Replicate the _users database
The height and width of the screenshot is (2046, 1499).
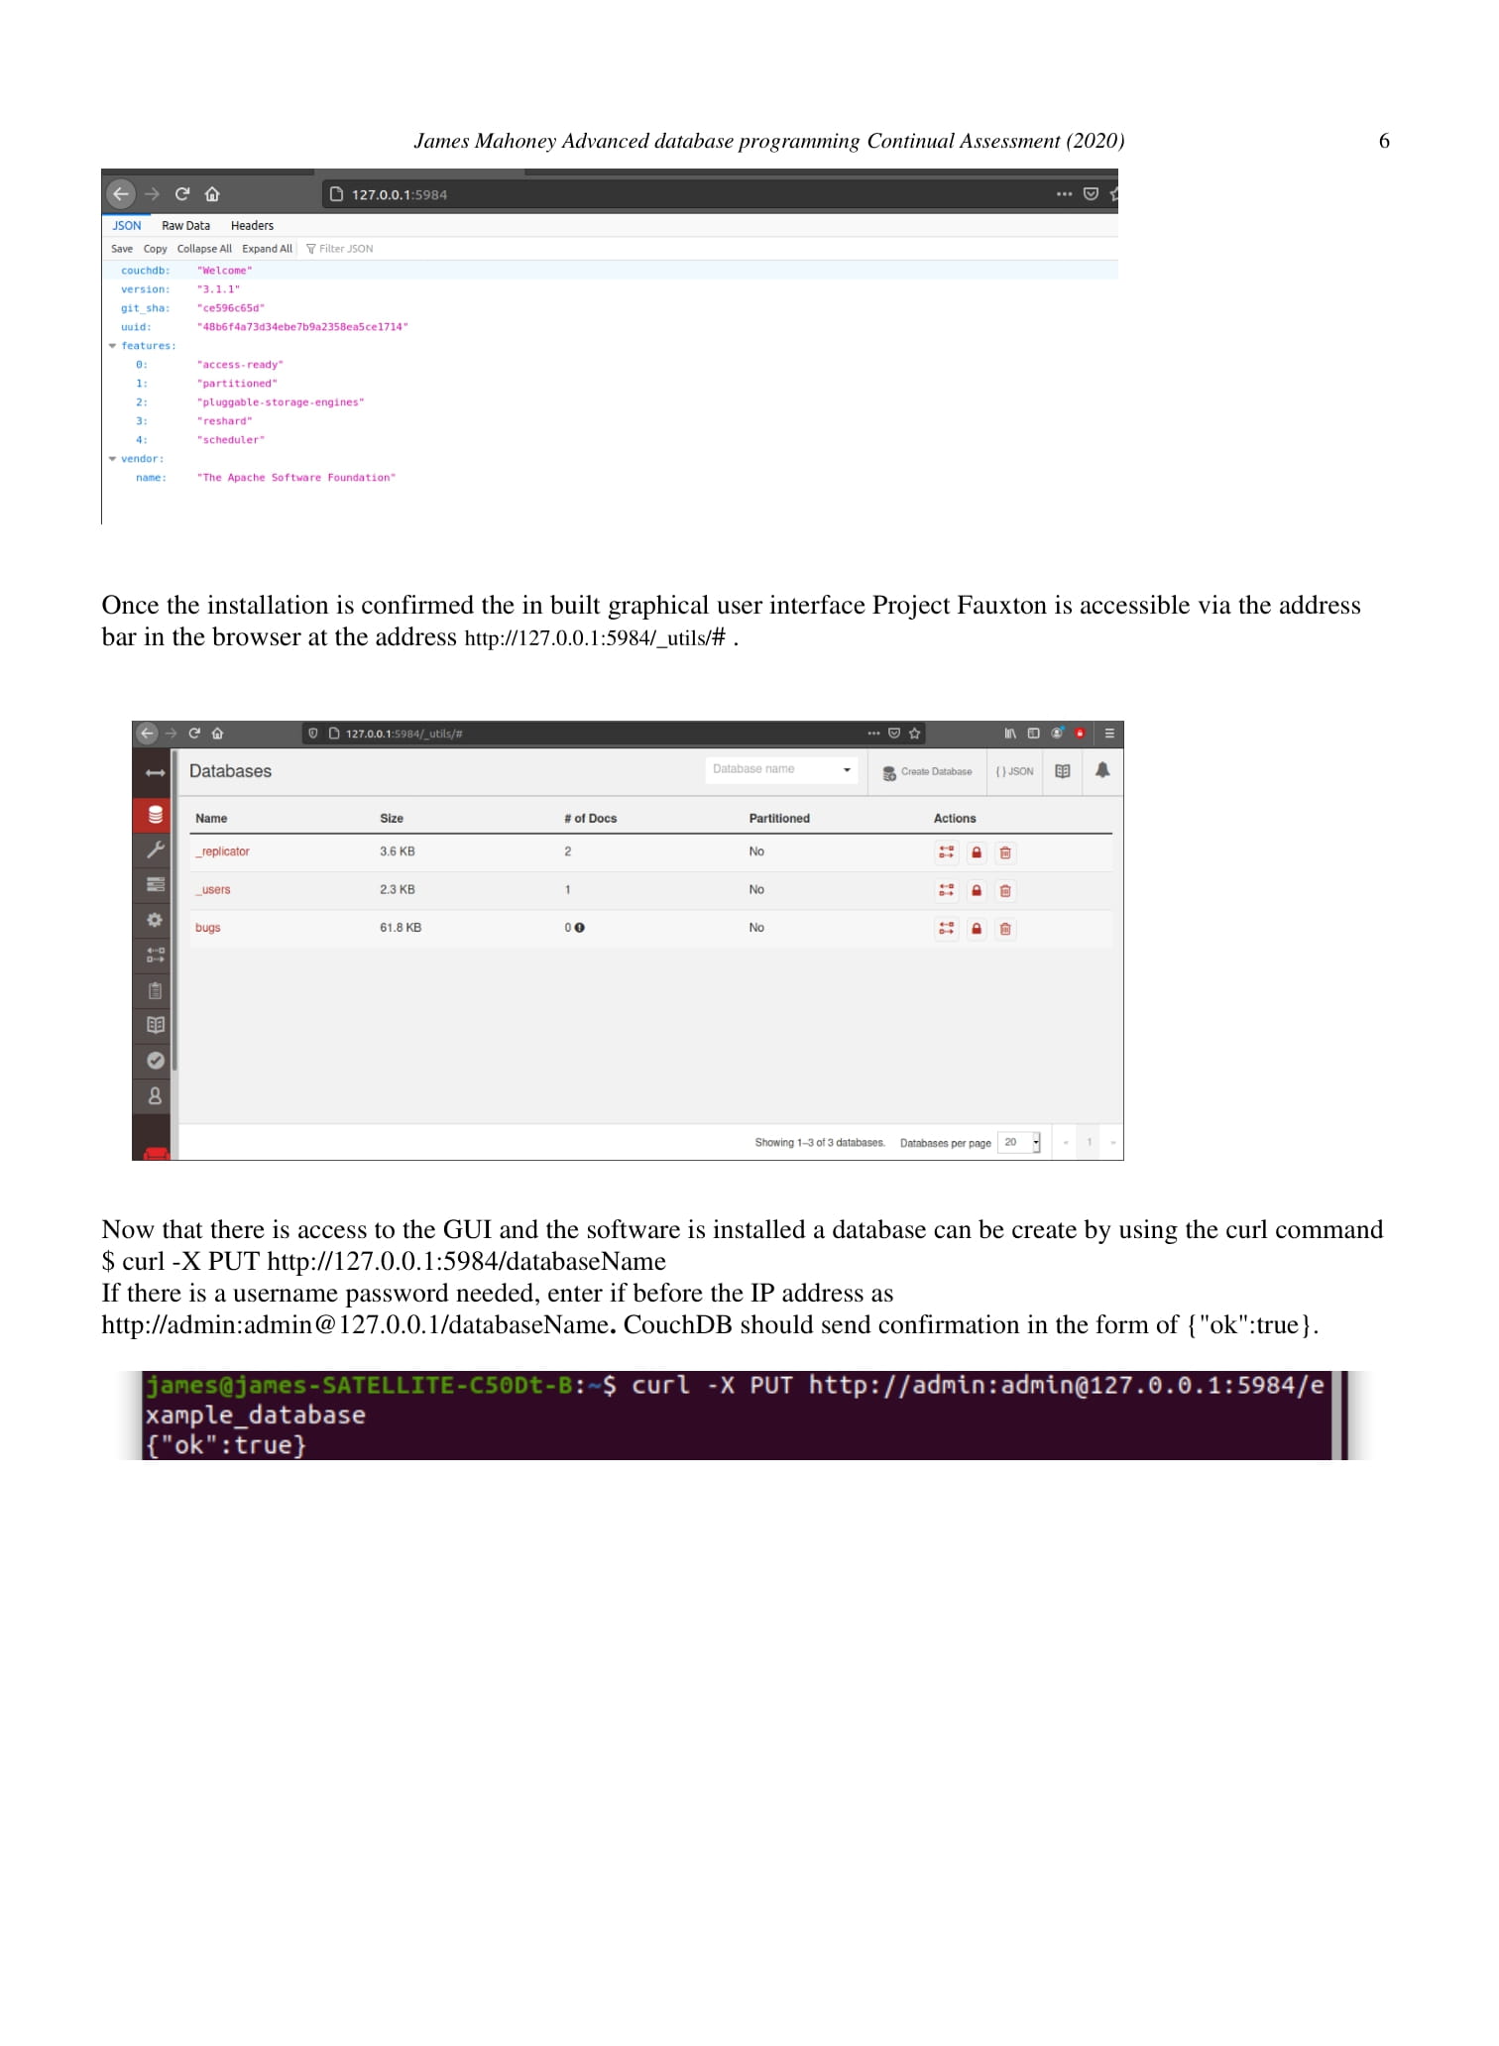947,891
